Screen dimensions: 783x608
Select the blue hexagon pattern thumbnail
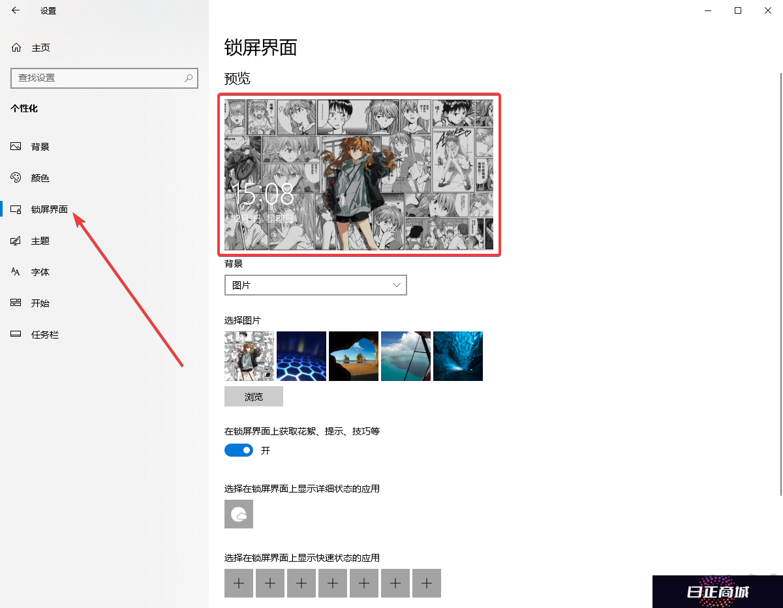301,356
